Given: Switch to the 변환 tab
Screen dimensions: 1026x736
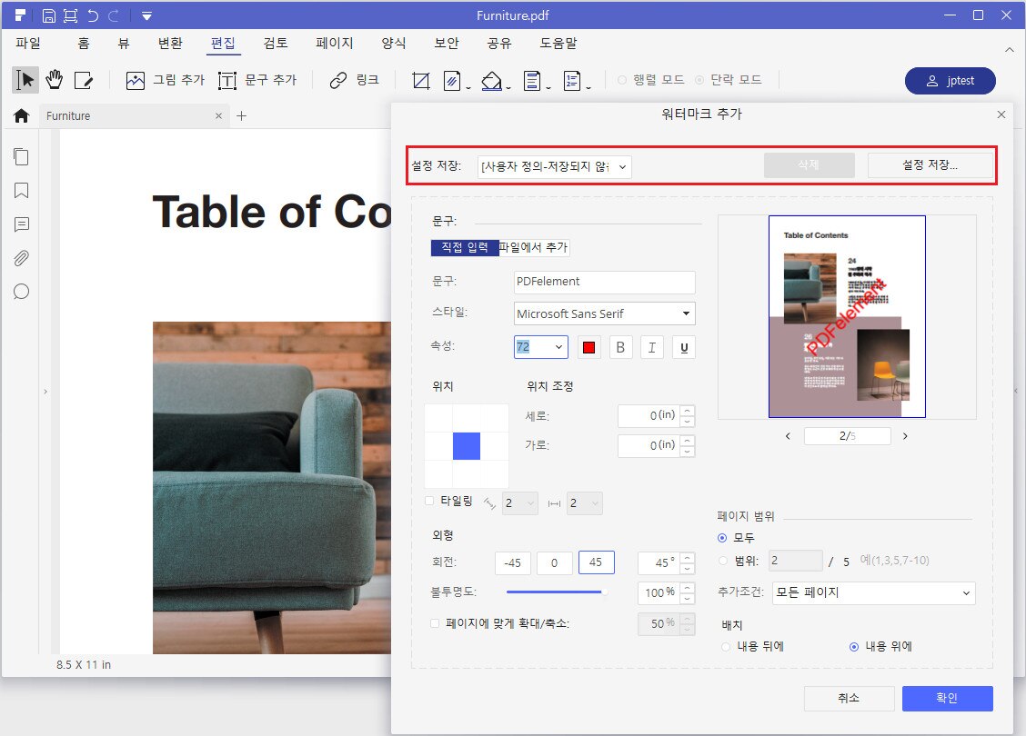Looking at the screenshot, I should (x=170, y=43).
